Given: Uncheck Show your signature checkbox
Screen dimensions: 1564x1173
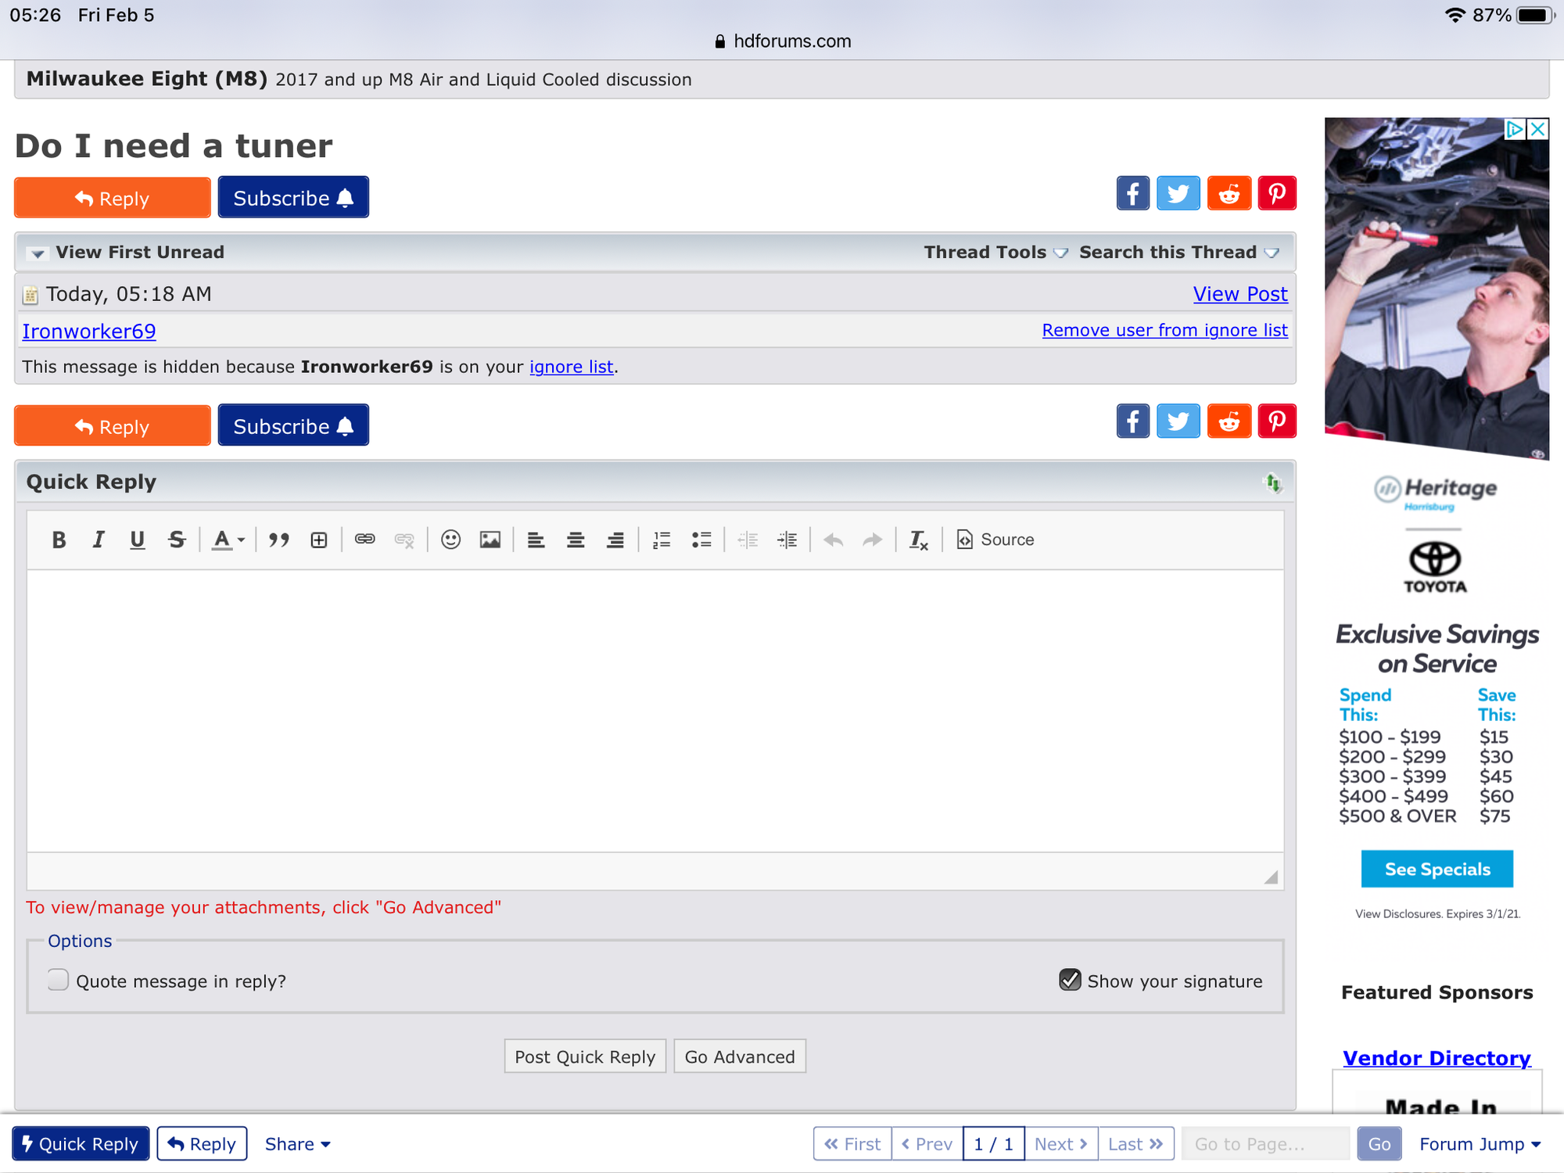Looking at the screenshot, I should click(1070, 980).
